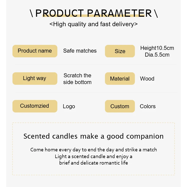Image resolution: width=187 pixels, height=187 pixels.
Task: Click the Light a scented candle line
Action: (93, 156)
